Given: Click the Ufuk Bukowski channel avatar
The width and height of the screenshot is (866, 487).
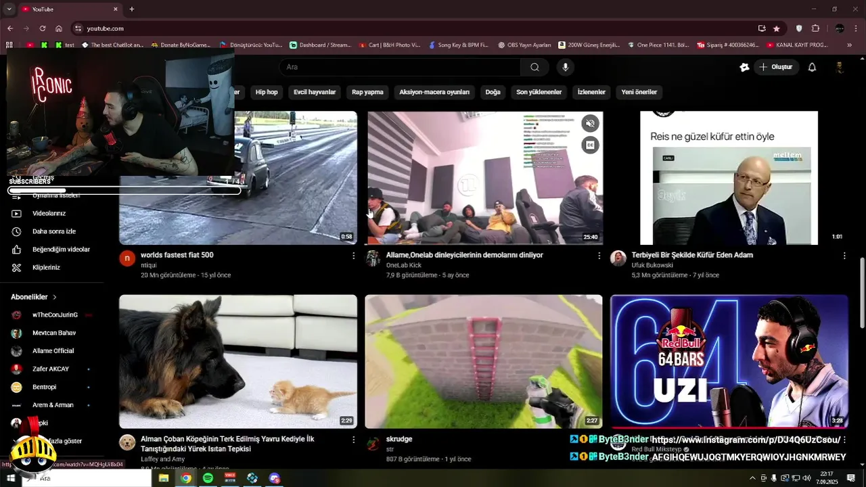Looking at the screenshot, I should tap(618, 258).
